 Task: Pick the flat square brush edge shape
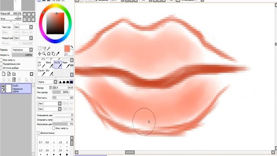click(71, 82)
